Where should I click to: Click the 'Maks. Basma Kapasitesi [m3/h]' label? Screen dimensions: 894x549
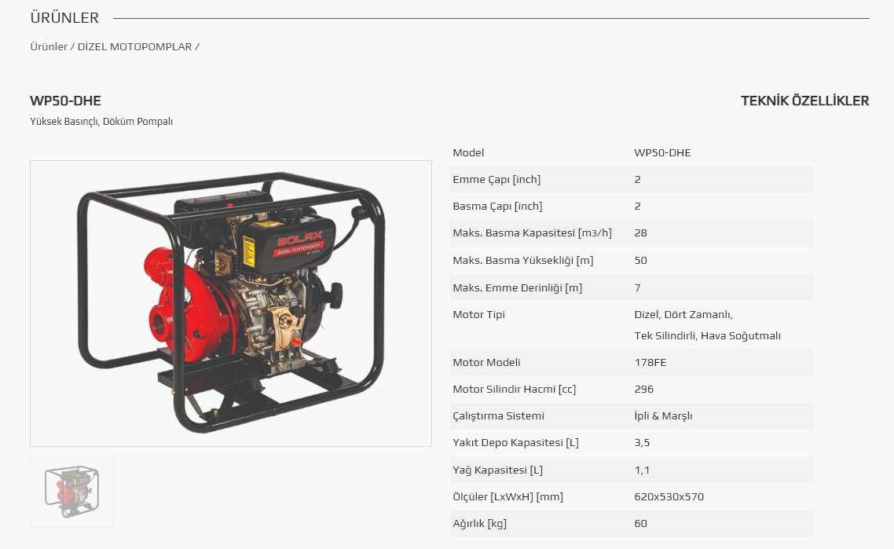(533, 233)
